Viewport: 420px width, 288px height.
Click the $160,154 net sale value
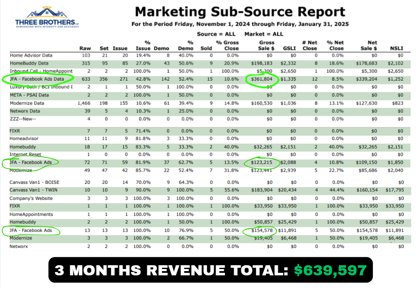(367, 190)
